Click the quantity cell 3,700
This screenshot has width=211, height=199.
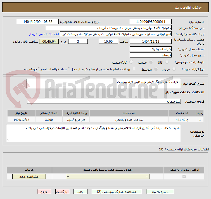pos(49,120)
